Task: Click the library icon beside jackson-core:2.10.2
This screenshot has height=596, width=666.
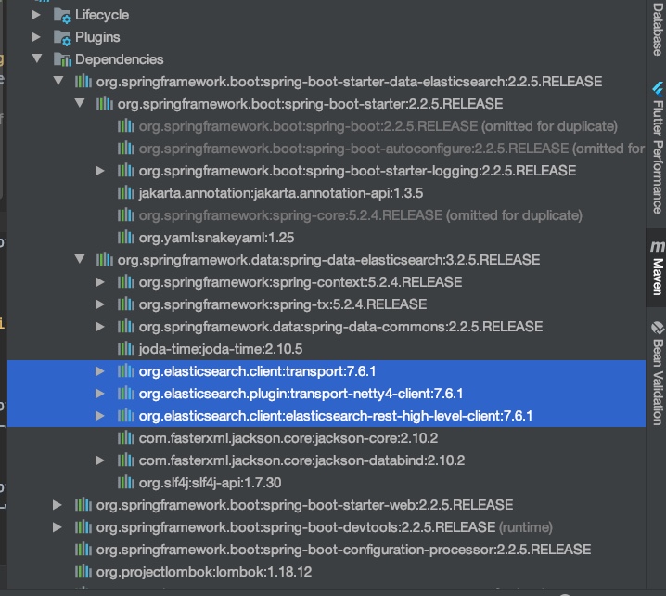Action: [x=125, y=438]
